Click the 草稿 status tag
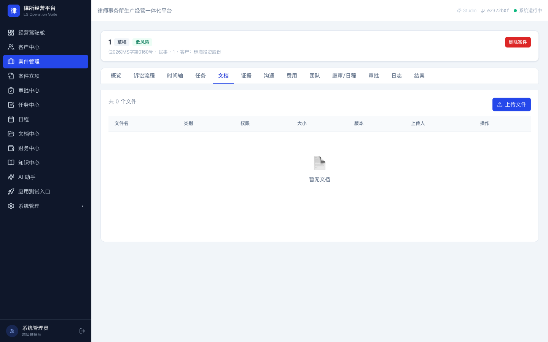Viewport: 548px width, 342px height. 122,42
